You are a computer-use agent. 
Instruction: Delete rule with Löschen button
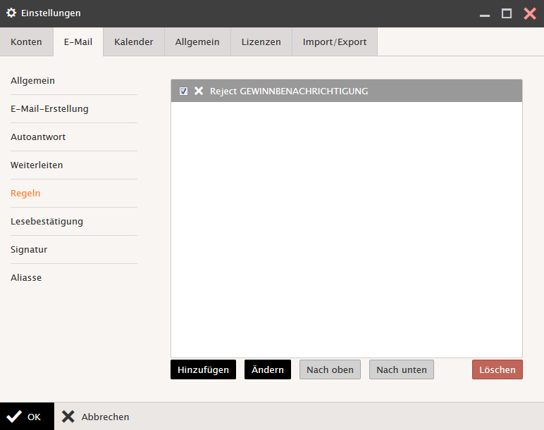tap(497, 370)
